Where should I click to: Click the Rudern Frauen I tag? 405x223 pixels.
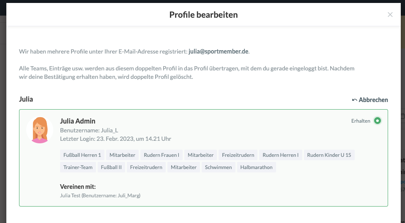pyautogui.click(x=161, y=155)
